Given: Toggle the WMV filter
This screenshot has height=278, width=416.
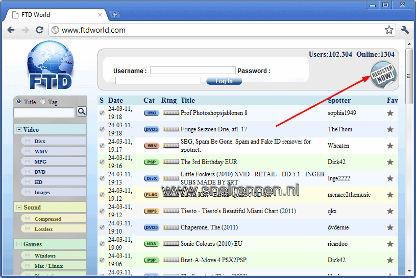Looking at the screenshot, I should click(x=54, y=151).
